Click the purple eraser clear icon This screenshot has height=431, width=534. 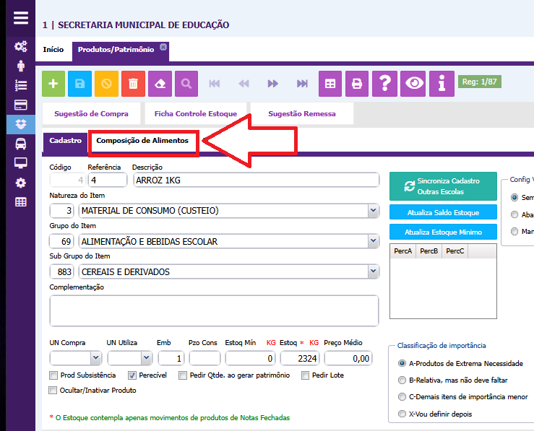[x=160, y=84]
